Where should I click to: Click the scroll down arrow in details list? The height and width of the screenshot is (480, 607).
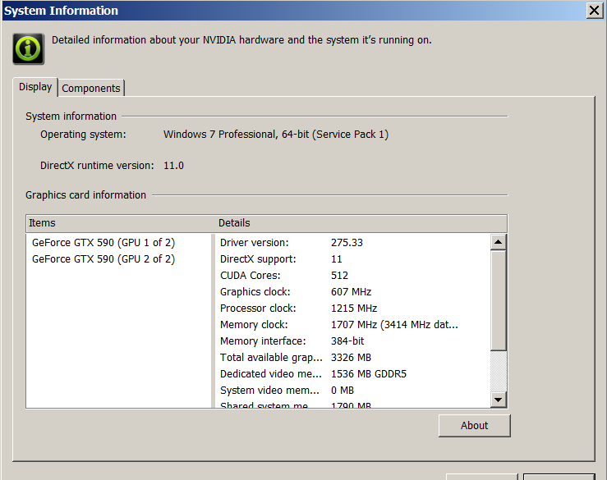click(x=499, y=400)
